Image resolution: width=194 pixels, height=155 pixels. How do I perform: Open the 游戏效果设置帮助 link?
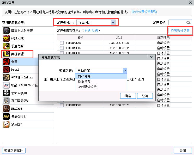144,12
